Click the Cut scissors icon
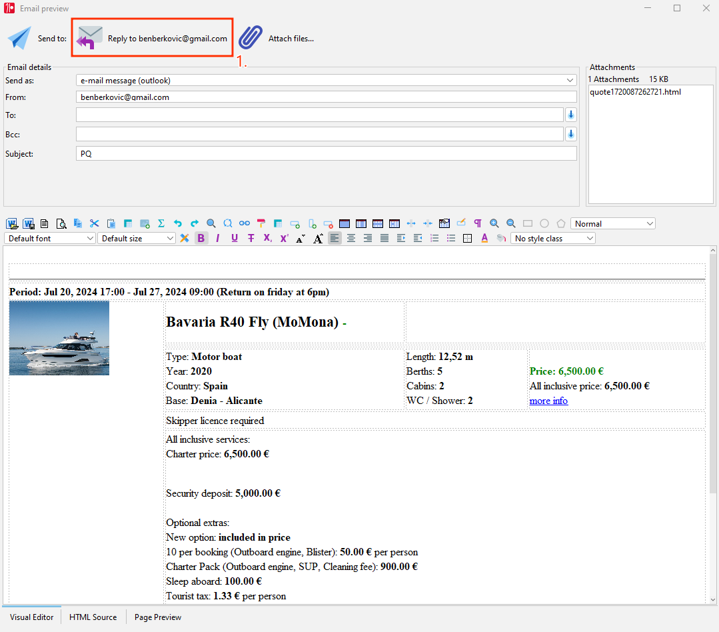This screenshot has height=632, width=719. tap(95, 223)
